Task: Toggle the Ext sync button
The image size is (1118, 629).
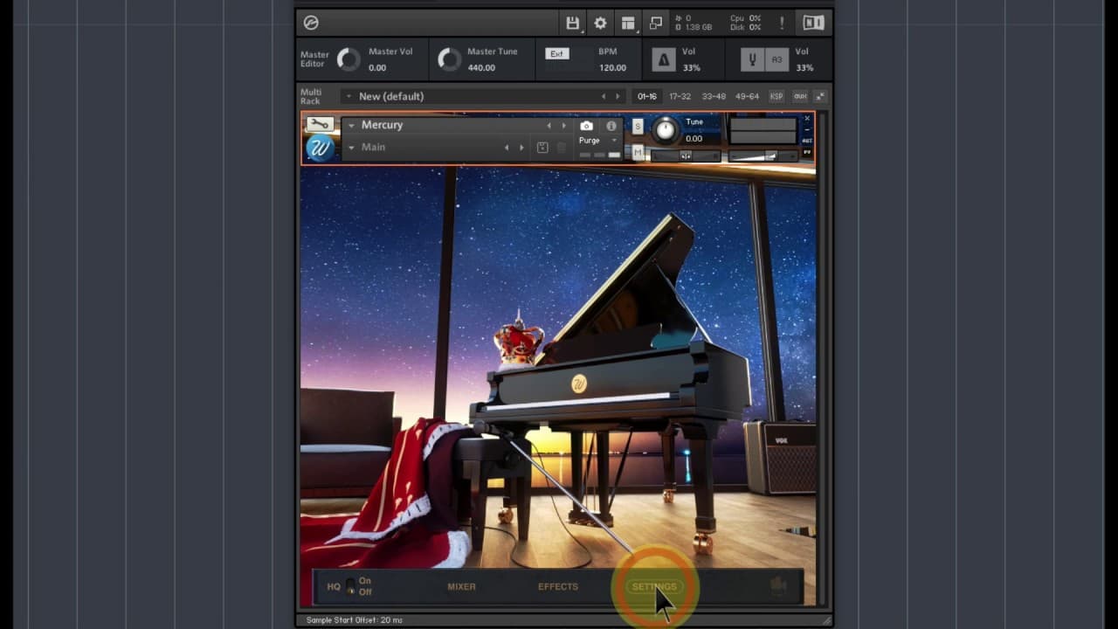Action: pos(556,53)
